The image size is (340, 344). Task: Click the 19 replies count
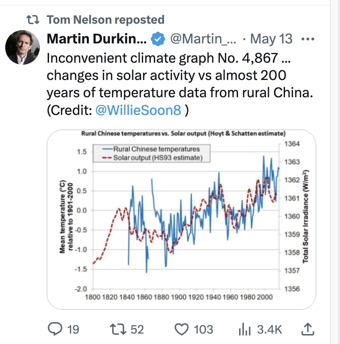pos(73,329)
